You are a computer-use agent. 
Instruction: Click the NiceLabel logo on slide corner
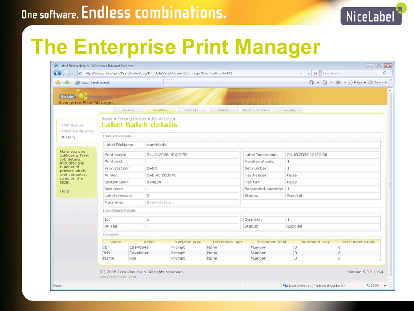(373, 14)
